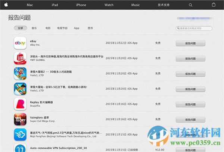This screenshot has height=152, width=224.
Task: Click the blurred account name at top right
Action: tap(195, 18)
